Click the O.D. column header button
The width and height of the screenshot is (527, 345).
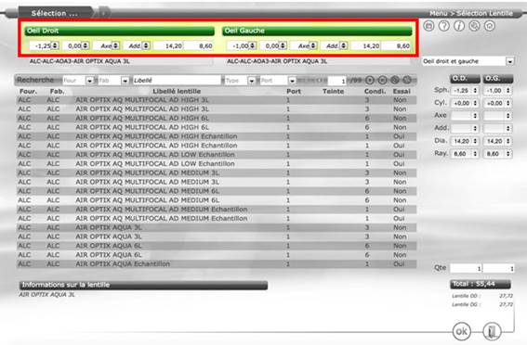(465, 79)
